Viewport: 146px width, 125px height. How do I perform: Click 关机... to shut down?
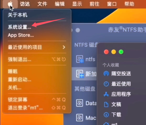point(15,88)
